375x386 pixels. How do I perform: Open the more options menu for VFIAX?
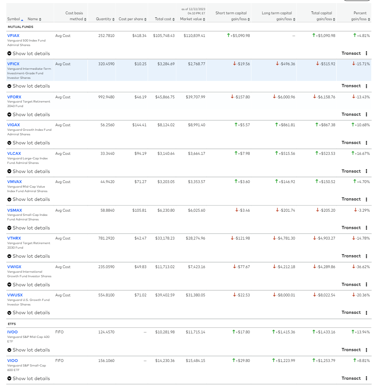point(366,53)
